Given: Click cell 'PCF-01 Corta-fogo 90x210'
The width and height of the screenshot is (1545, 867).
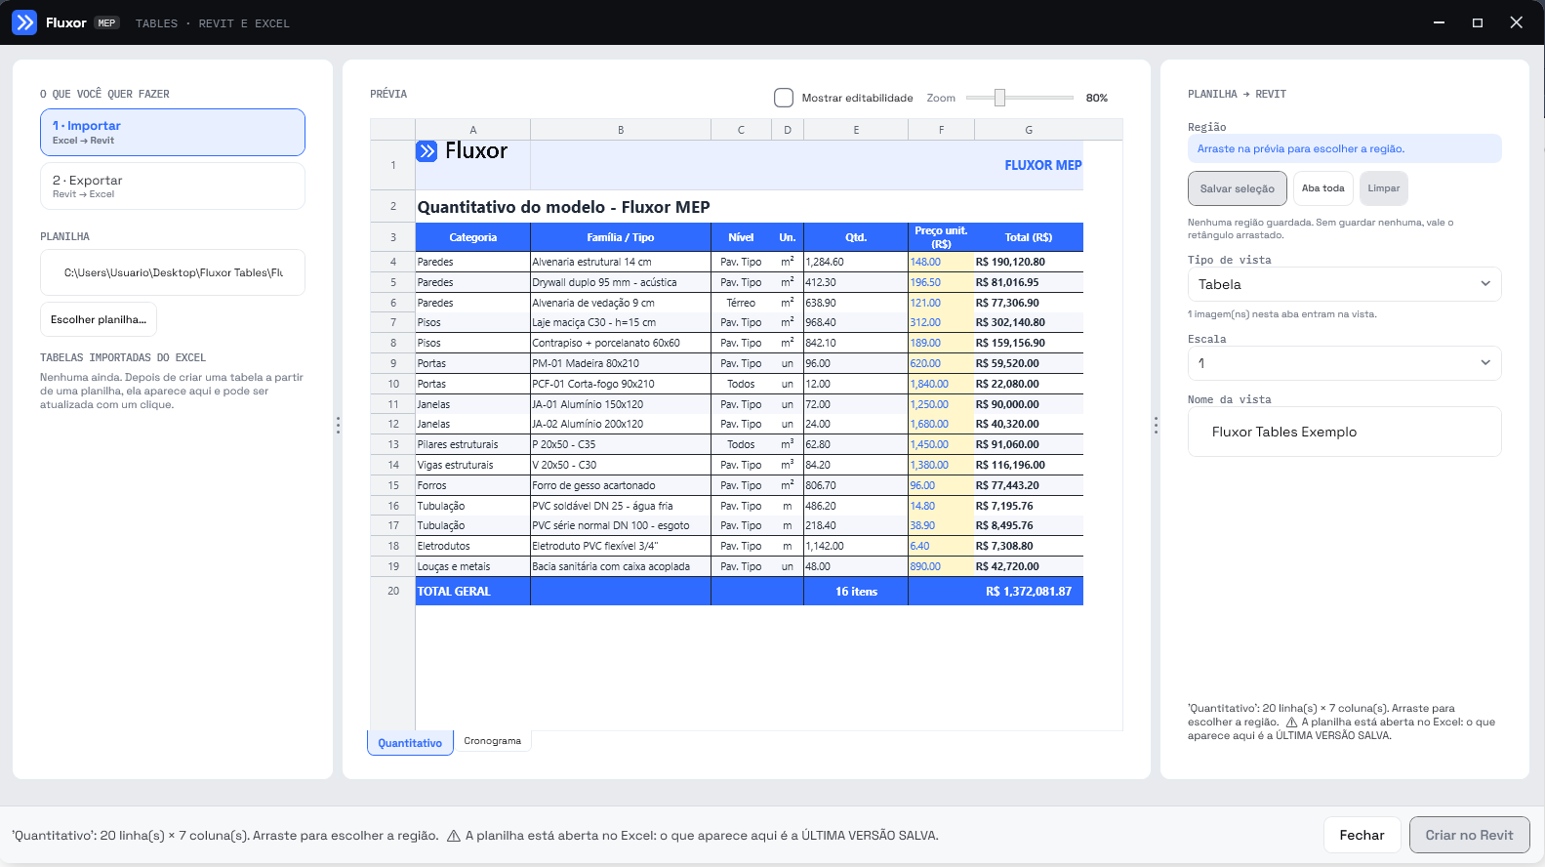Looking at the screenshot, I should pos(621,384).
